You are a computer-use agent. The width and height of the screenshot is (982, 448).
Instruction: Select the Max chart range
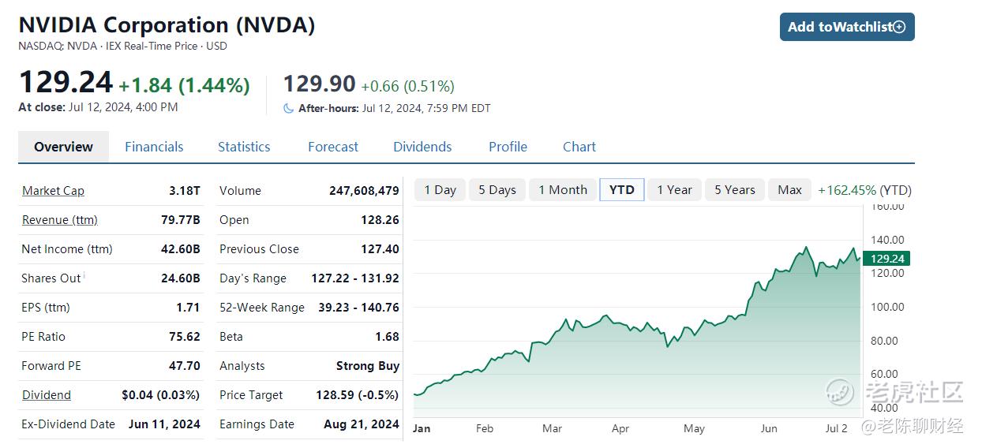click(x=789, y=190)
